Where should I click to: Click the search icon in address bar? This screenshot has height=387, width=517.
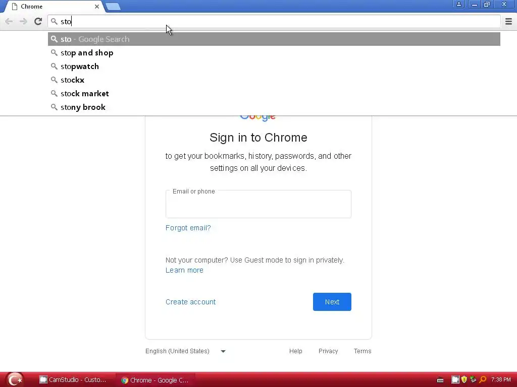pos(54,21)
